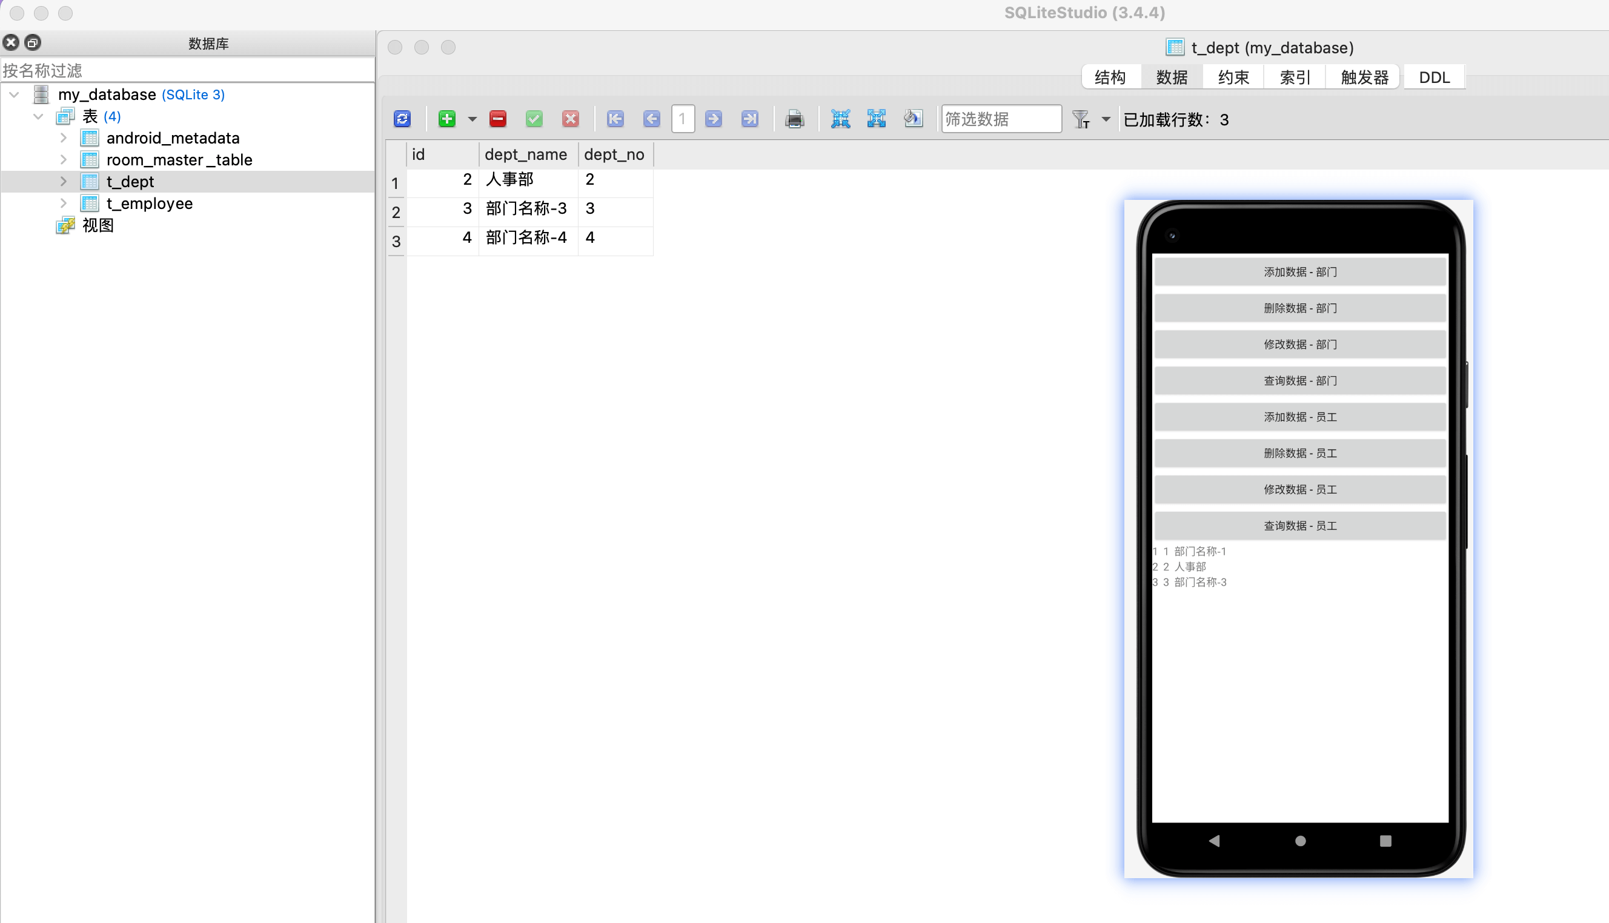The image size is (1609, 923).
Task: Go to first page of data
Action: pos(615,119)
